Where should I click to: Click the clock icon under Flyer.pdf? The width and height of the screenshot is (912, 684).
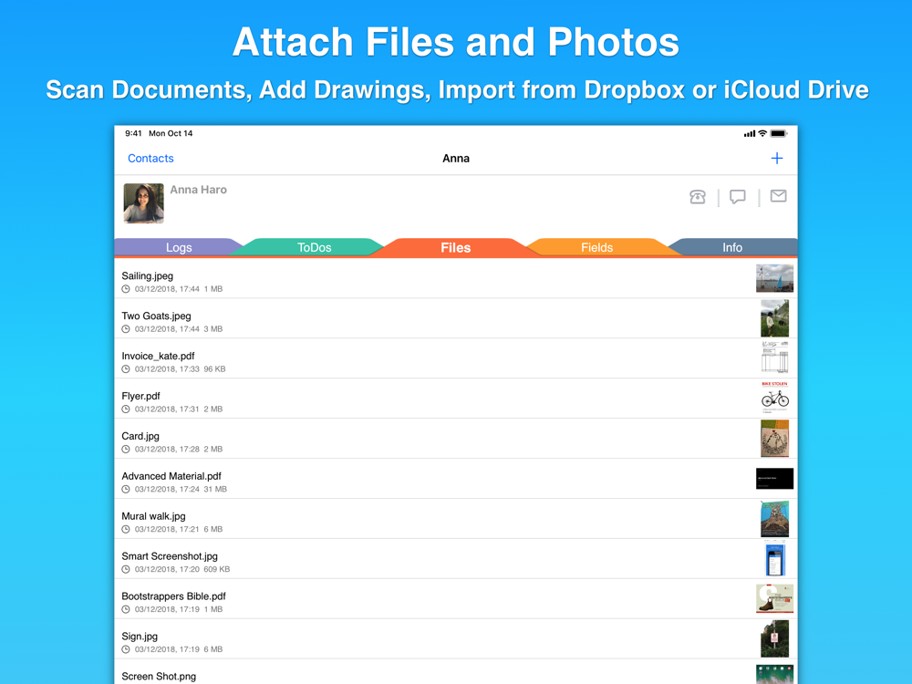[x=126, y=409]
